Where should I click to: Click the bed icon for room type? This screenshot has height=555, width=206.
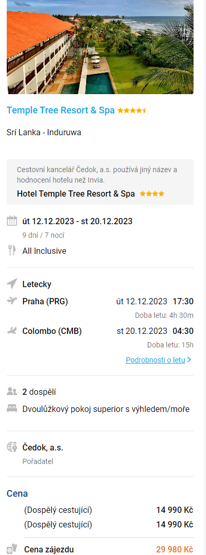(11, 409)
